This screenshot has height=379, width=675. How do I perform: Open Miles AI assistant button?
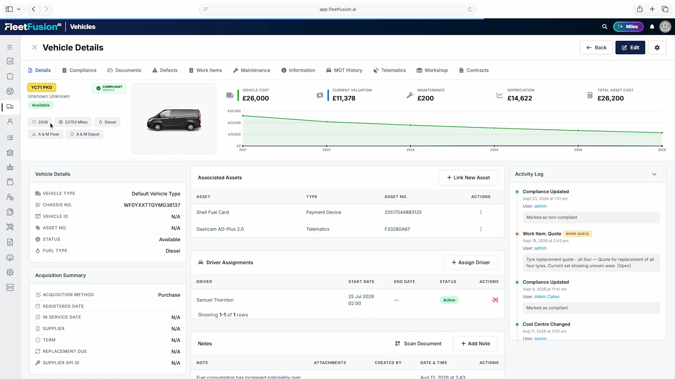click(628, 27)
